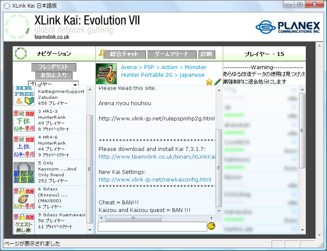Open the HR4-6 HunterRank room icon
Image resolution: width=327 pixels, height=251 pixels.
(x=24, y=146)
